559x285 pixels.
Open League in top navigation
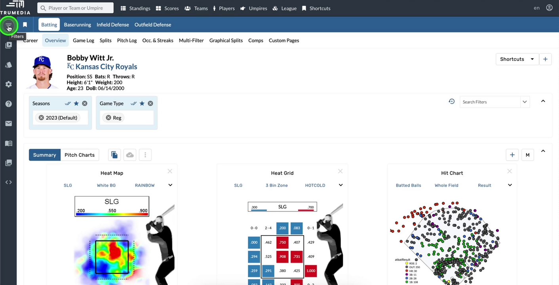[x=285, y=8]
